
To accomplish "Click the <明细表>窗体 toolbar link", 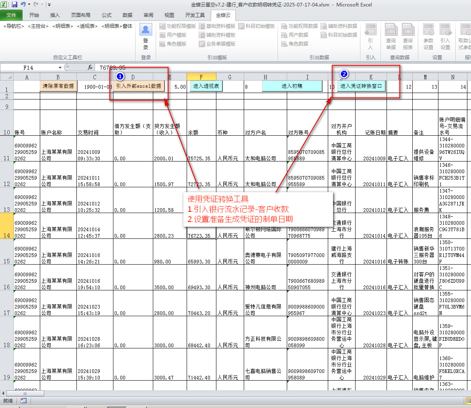I will (117, 26).
